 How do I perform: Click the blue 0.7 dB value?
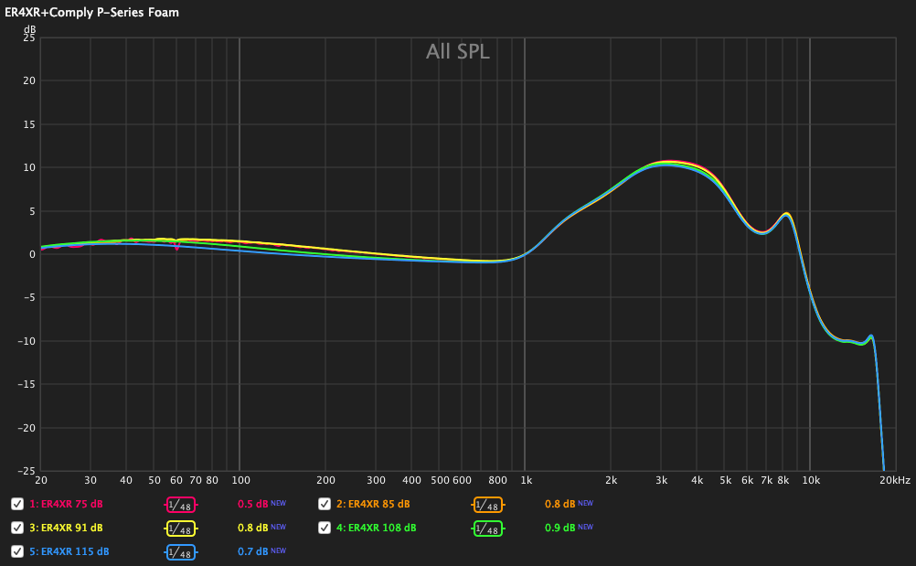coord(252,552)
